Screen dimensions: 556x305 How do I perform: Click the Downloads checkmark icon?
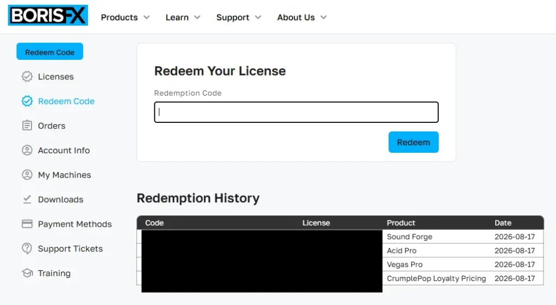coord(27,199)
